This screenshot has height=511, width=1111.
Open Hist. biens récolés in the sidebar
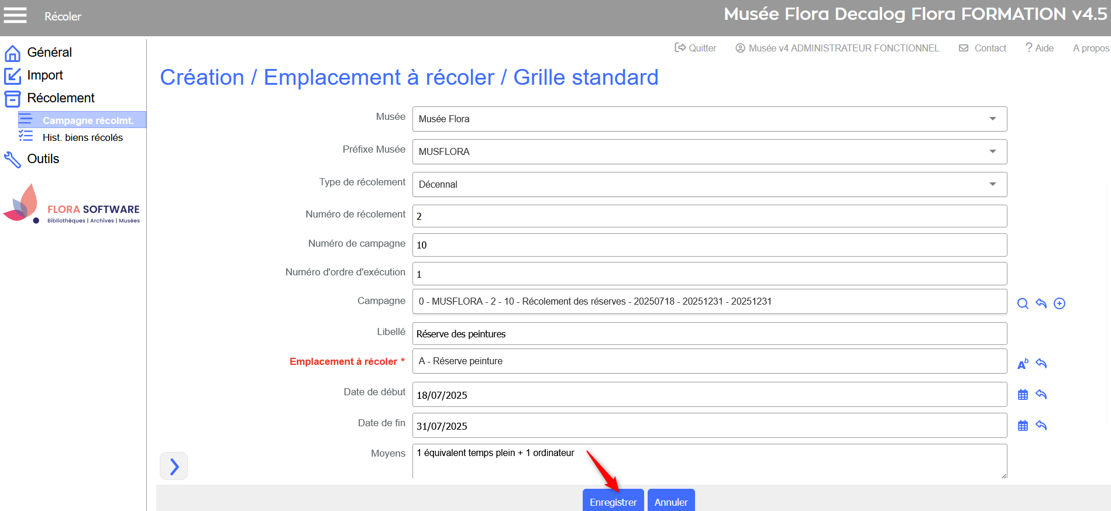(x=82, y=137)
